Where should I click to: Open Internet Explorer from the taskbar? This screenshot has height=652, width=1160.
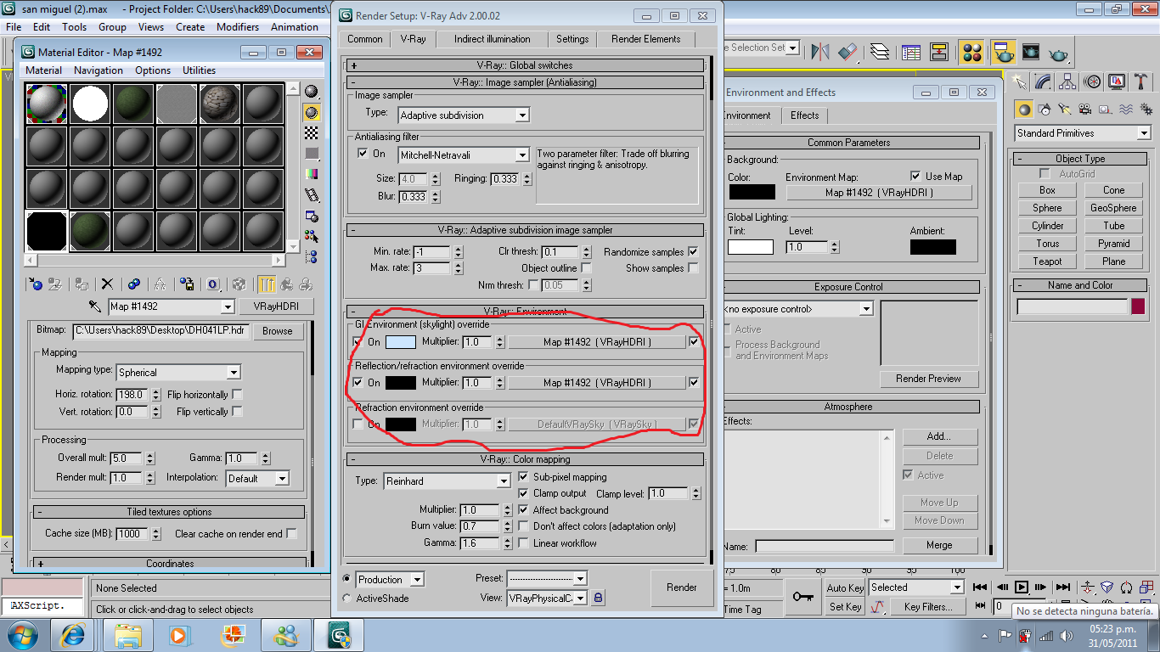coord(73,634)
